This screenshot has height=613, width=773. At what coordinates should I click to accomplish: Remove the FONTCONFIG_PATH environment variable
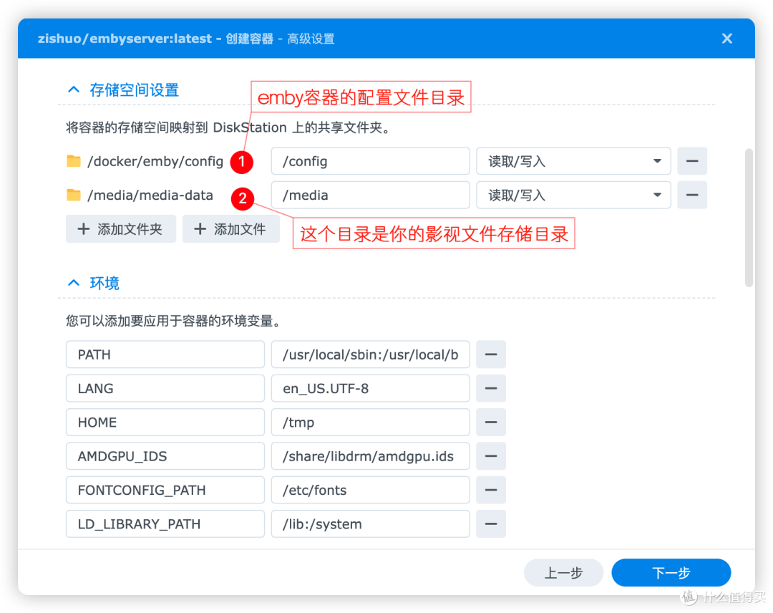491,490
